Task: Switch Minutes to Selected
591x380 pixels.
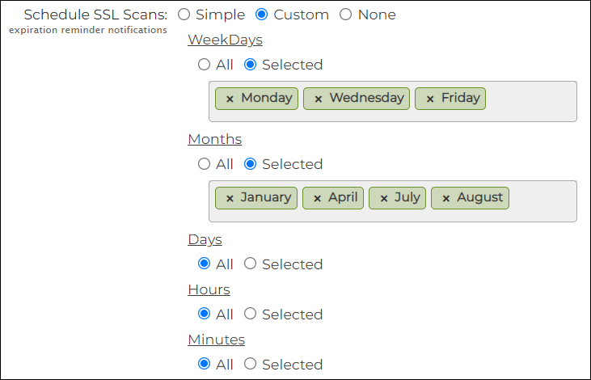Action: tap(250, 364)
